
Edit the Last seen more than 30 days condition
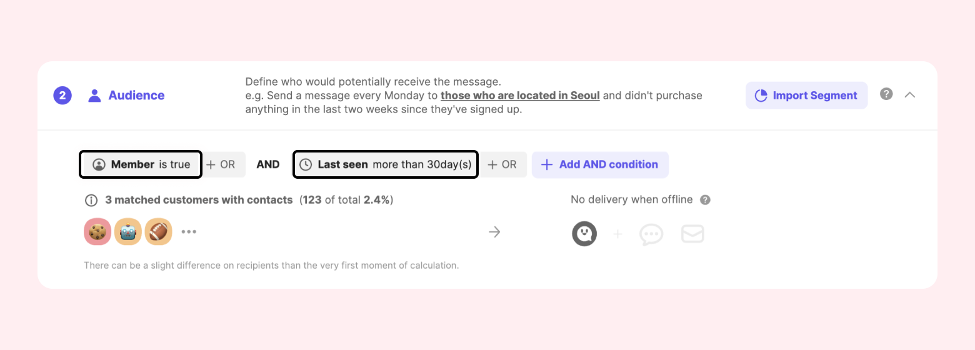386,164
